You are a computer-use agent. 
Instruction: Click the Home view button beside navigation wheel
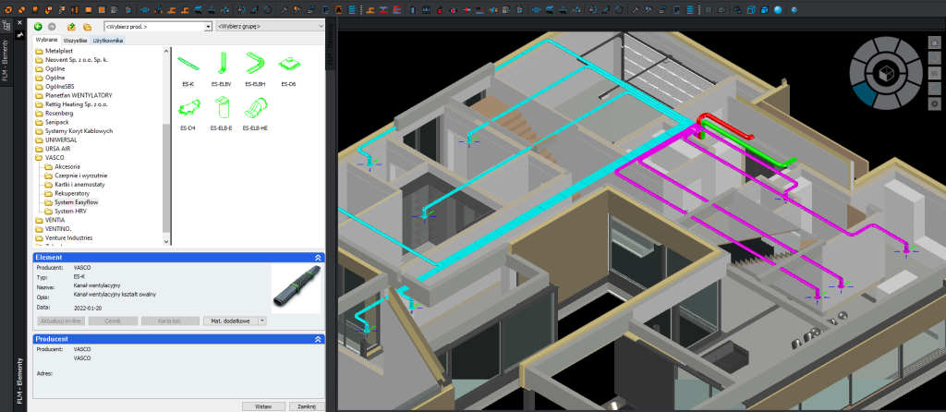pyautogui.click(x=934, y=44)
